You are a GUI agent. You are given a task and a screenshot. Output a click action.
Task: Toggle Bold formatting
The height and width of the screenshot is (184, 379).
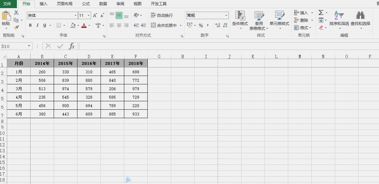click(30, 25)
